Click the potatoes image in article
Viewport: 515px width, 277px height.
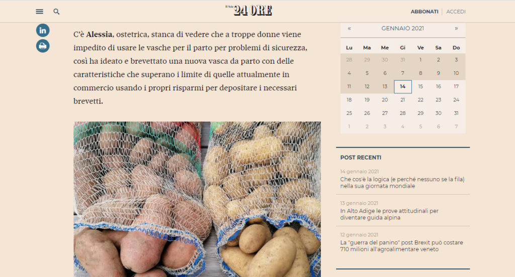pos(197,199)
